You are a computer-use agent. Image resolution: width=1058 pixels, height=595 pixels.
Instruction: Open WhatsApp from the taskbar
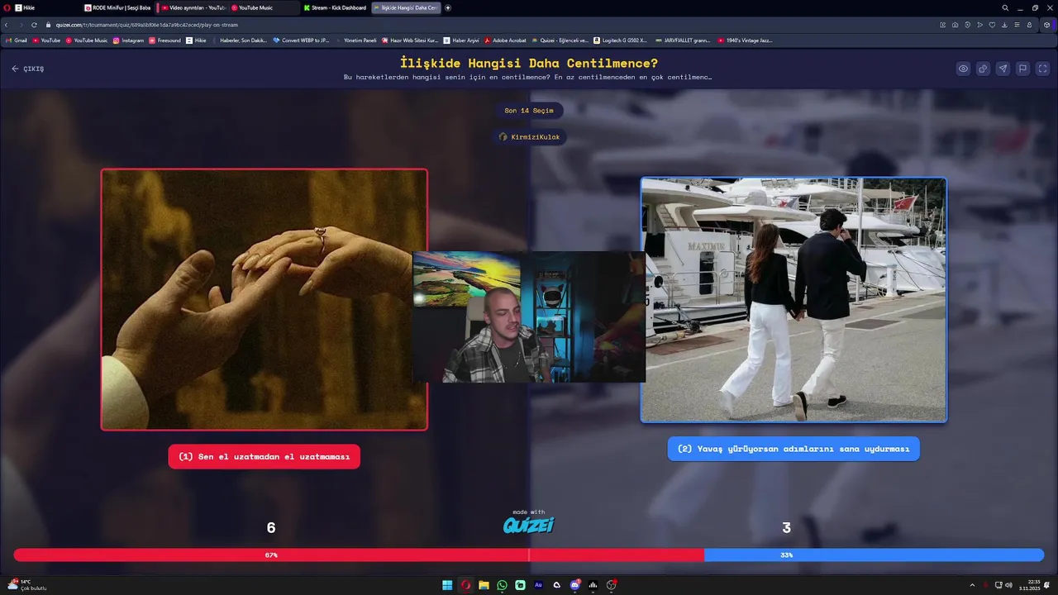click(x=502, y=585)
